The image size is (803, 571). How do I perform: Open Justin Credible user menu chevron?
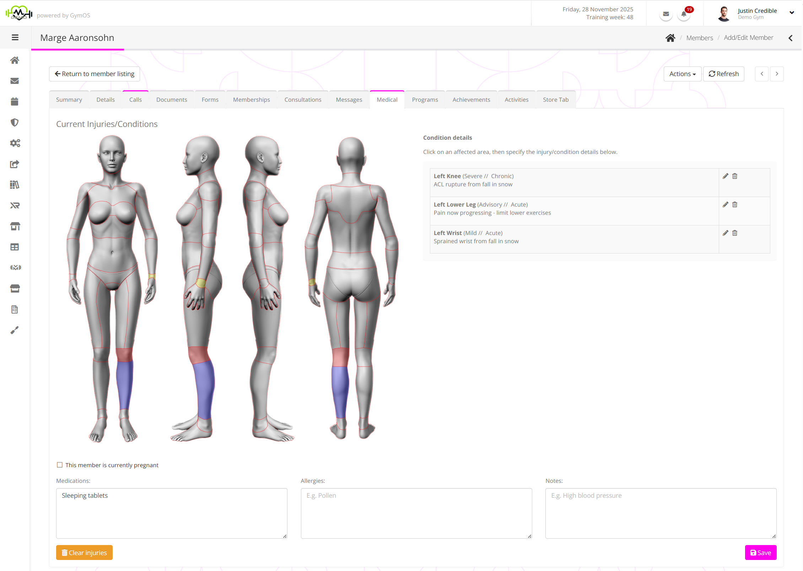(x=792, y=12)
